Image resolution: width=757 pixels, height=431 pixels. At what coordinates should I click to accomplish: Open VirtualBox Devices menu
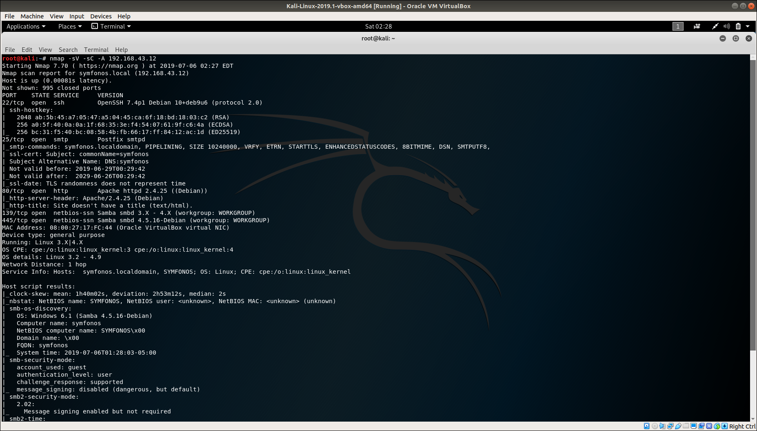tap(101, 16)
